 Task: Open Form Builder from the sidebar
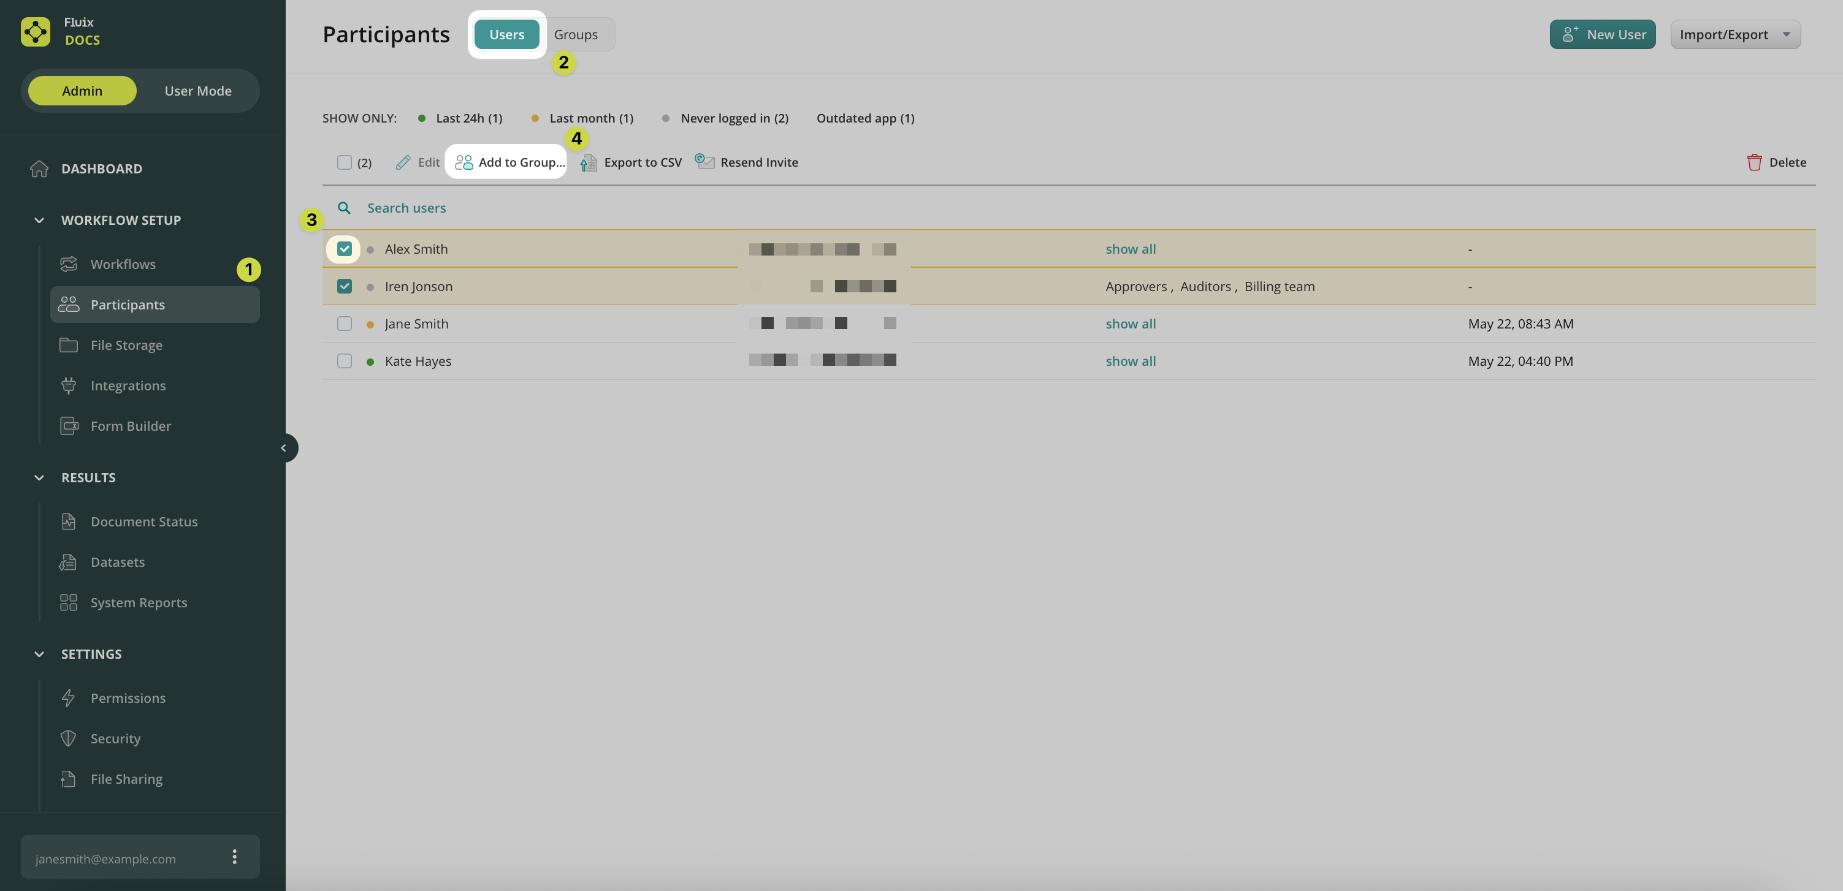pyautogui.click(x=130, y=426)
